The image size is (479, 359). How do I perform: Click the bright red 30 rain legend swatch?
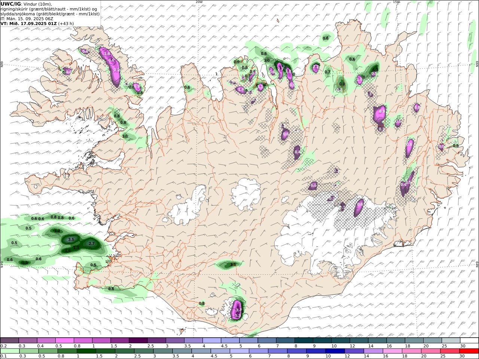469,351
